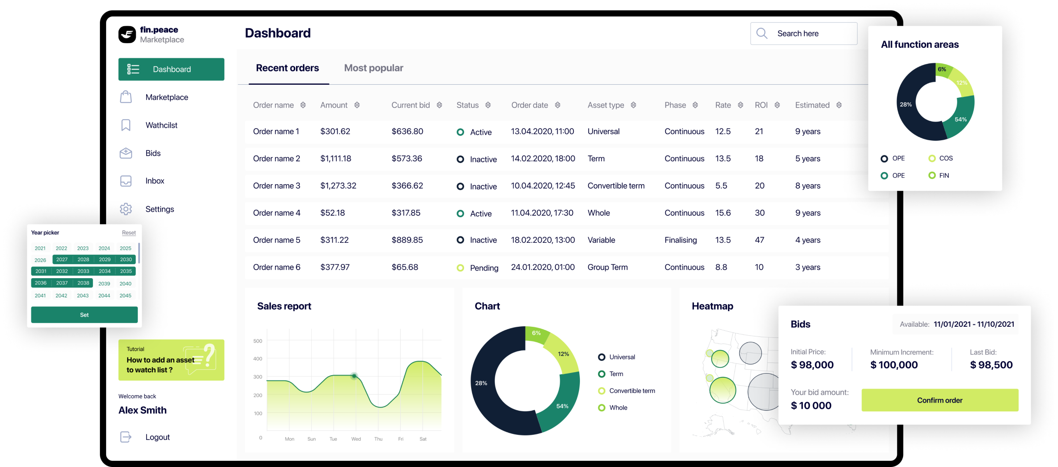Image resolution: width=1058 pixels, height=467 pixels.
Task: Open the Watchlist bookmark icon
Action: [x=126, y=125]
